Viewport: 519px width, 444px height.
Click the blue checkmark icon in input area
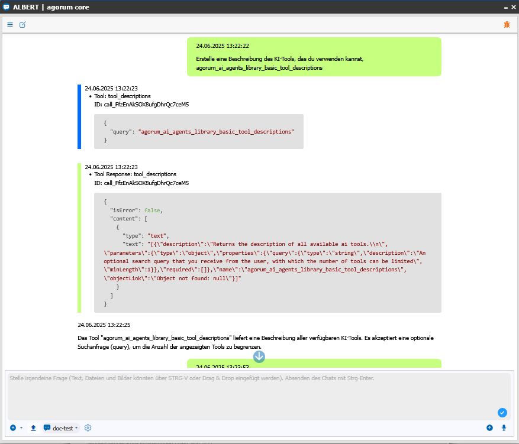(x=502, y=412)
